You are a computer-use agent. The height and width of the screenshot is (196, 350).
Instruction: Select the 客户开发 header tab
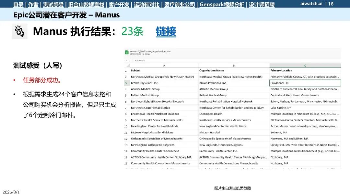(119, 5)
